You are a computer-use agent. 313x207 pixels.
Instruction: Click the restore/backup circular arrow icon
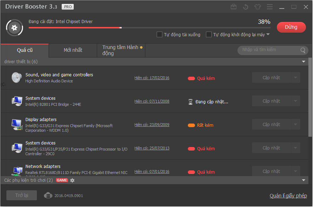246,7
